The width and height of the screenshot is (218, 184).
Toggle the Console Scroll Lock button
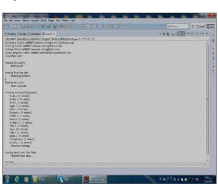[x=175, y=34]
